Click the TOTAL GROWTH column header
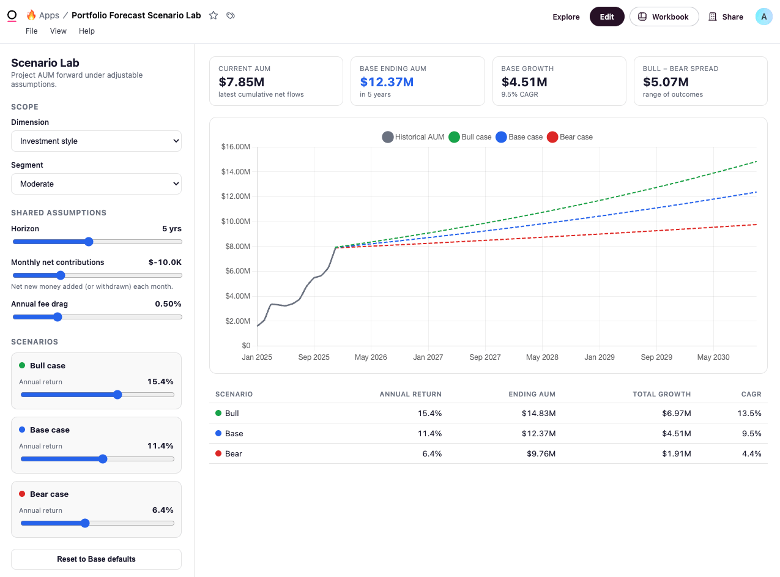This screenshot has height=577, width=780. [x=662, y=395]
